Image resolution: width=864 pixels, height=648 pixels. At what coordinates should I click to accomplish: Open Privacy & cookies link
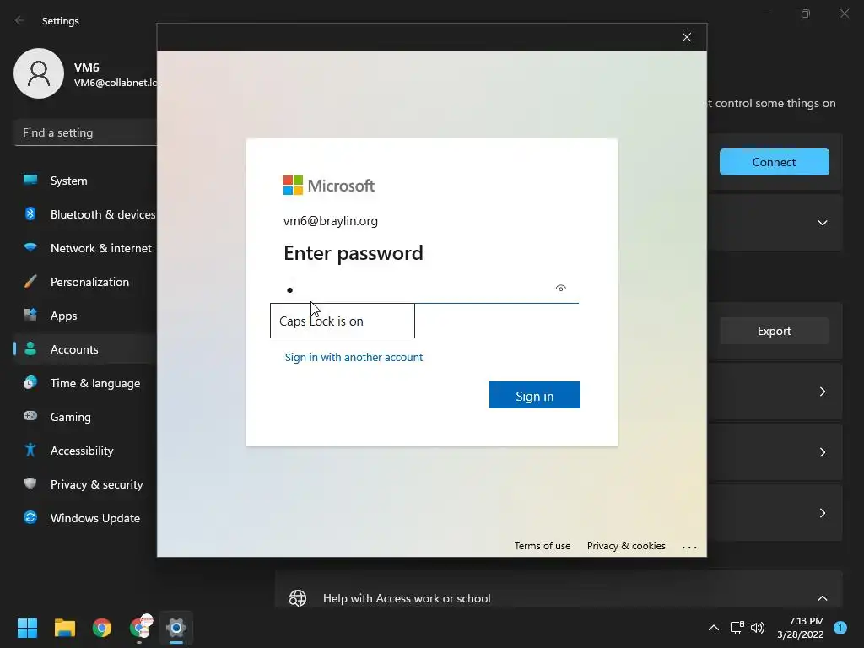(x=626, y=546)
